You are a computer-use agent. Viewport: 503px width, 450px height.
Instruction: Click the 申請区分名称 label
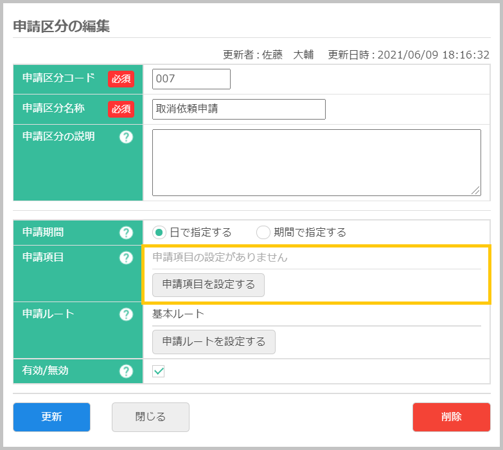[x=53, y=108]
